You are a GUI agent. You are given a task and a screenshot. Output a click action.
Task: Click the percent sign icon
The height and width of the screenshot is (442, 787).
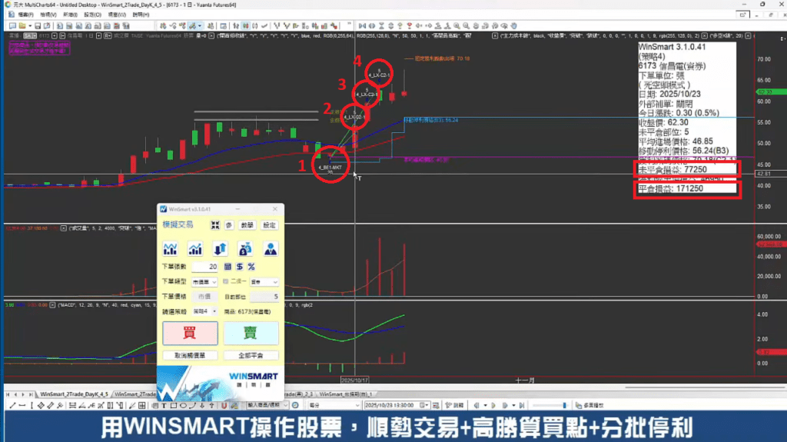click(x=251, y=266)
